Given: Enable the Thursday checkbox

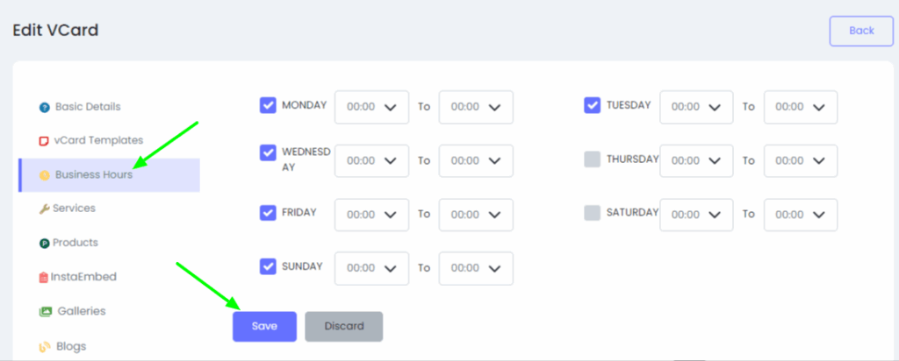Looking at the screenshot, I should click(593, 159).
